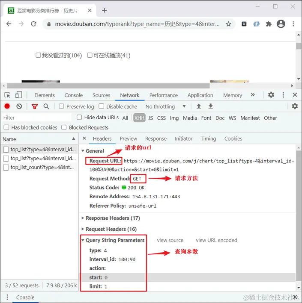Enable Disable cache checkbox

[x=102, y=106]
